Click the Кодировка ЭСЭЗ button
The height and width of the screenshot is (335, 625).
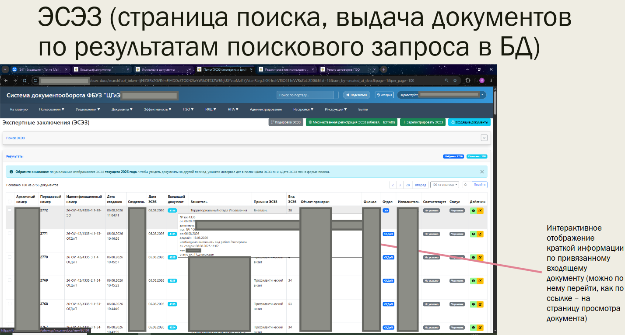tap(286, 122)
